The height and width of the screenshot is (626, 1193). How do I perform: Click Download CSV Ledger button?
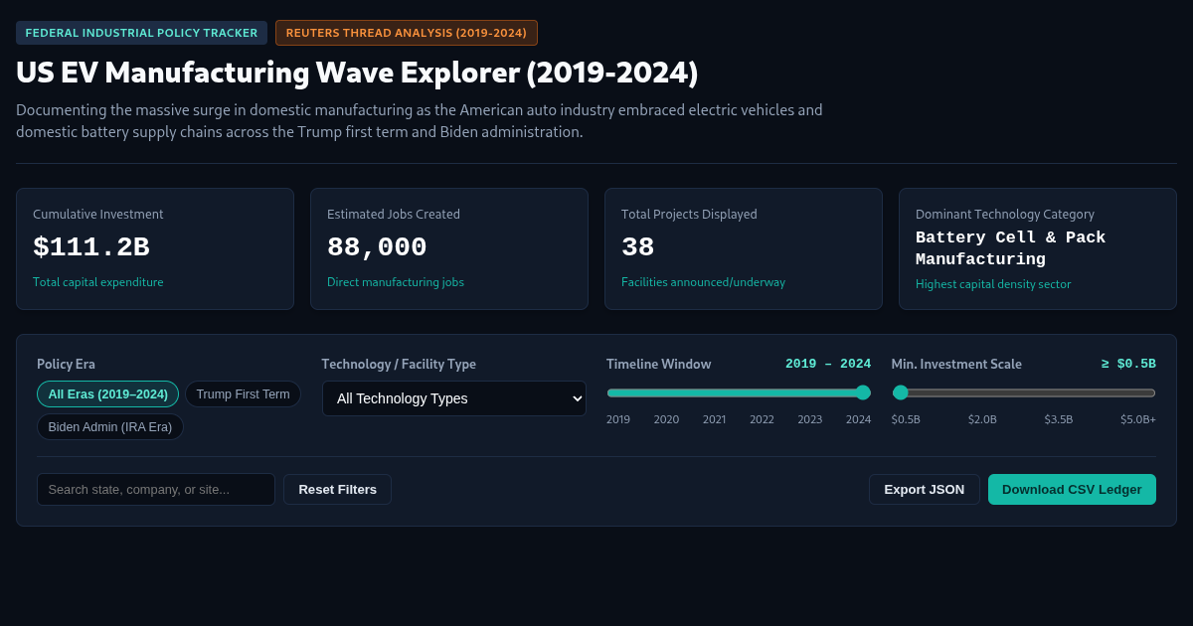(1072, 490)
